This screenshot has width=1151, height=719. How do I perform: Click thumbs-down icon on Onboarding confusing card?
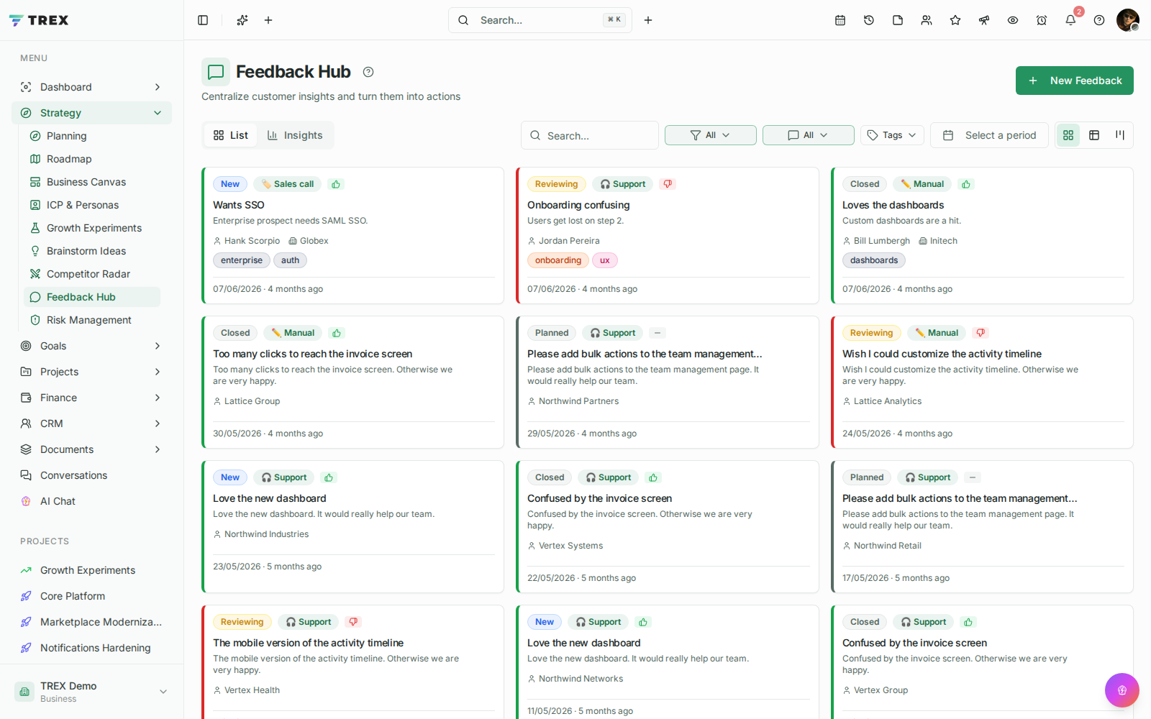click(x=668, y=184)
